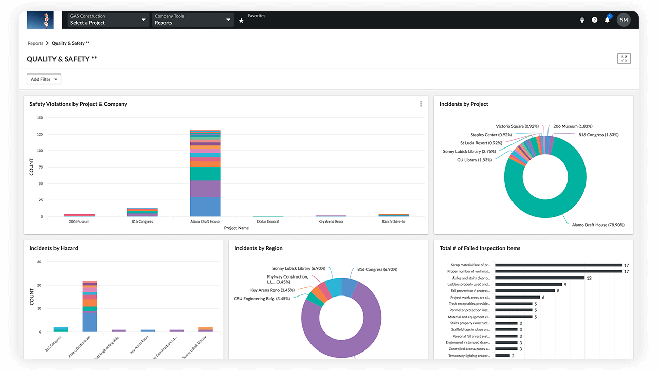658x370 pixels.
Task: Open the NM user avatar menu
Action: pos(624,20)
